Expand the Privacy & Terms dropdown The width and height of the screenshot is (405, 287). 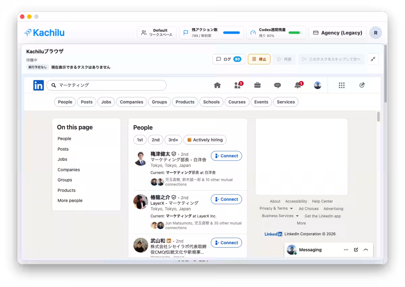276,209
